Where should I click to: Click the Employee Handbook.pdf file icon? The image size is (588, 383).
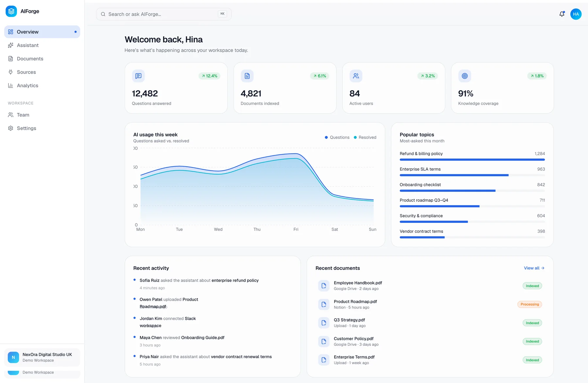[x=324, y=286]
